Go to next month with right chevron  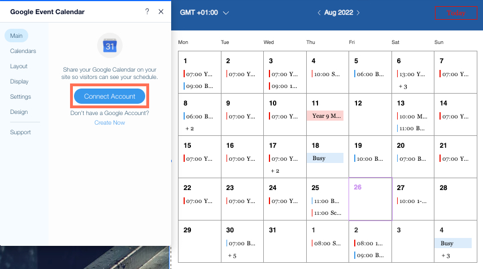coord(358,12)
